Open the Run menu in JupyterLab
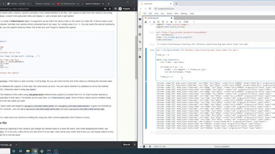This screenshot has height=154, width=275. 162,13
